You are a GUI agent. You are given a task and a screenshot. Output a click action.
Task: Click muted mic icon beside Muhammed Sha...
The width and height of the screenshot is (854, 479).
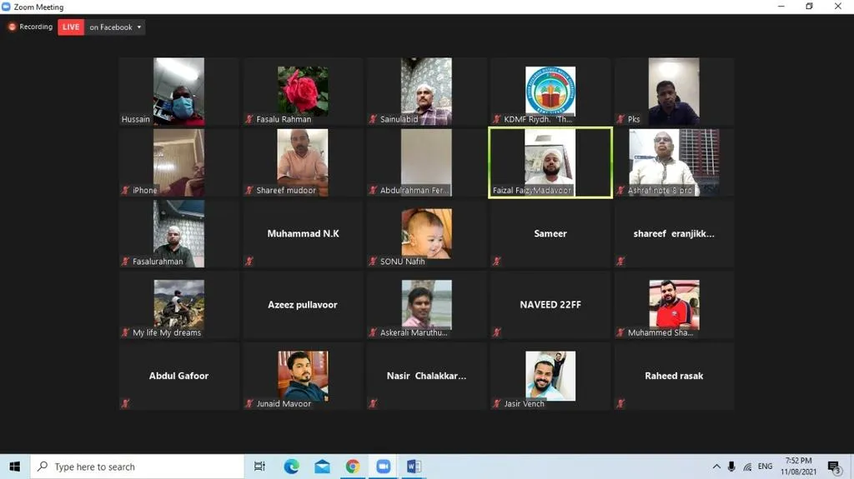620,332
